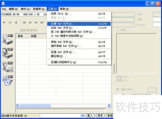This screenshot has height=119, width=162.
Task: Toggle the 选择/取消所有 checkbox
Action: click(x=18, y=30)
